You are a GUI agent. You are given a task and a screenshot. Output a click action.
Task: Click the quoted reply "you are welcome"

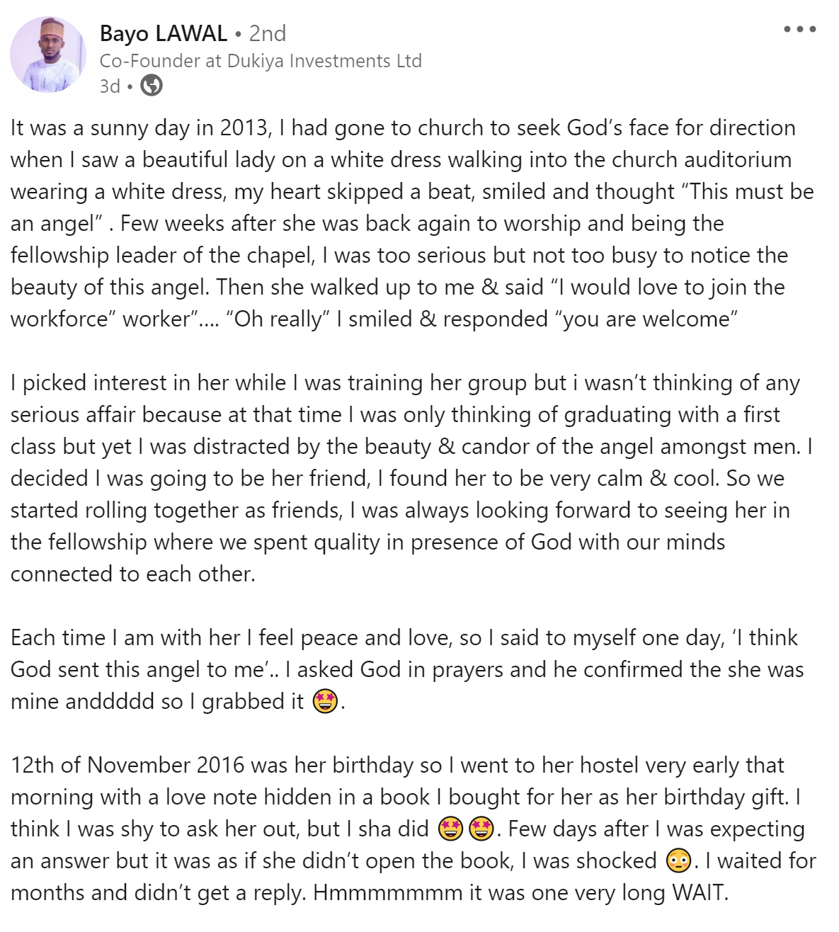(x=649, y=319)
